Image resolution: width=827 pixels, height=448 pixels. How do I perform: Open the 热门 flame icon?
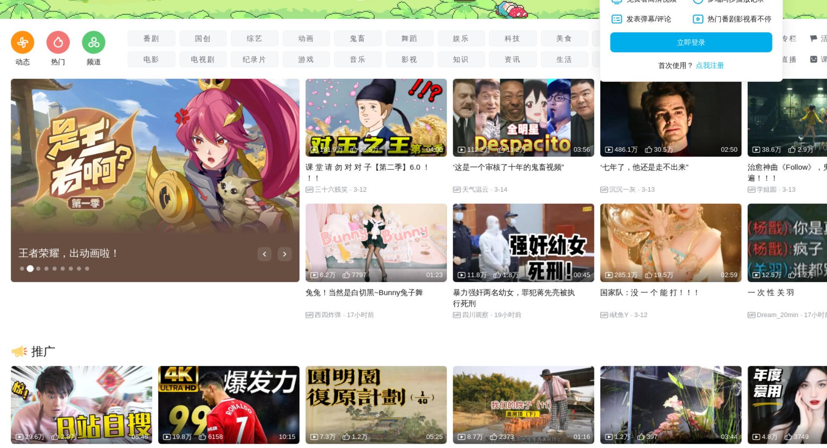point(58,42)
